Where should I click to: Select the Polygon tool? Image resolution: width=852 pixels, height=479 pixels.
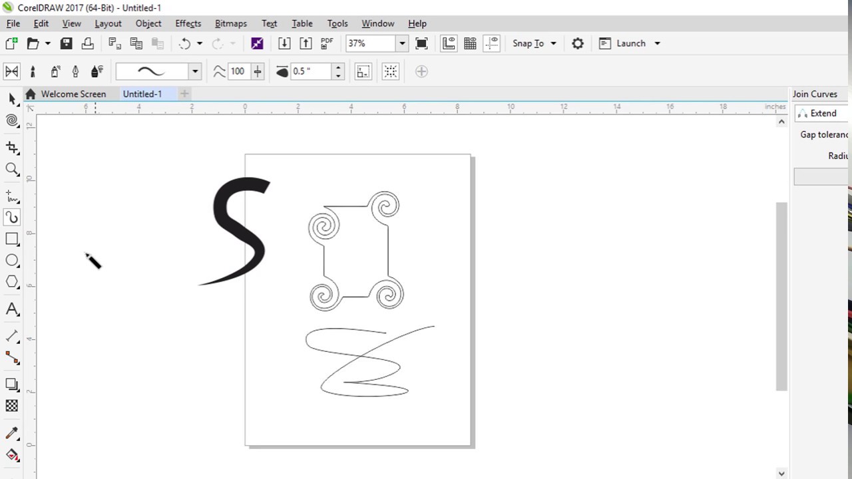[12, 282]
